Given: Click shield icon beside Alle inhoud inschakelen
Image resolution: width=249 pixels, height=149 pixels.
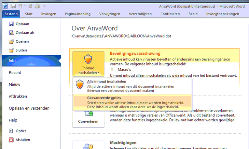Looking at the screenshot, I should 79,84.
